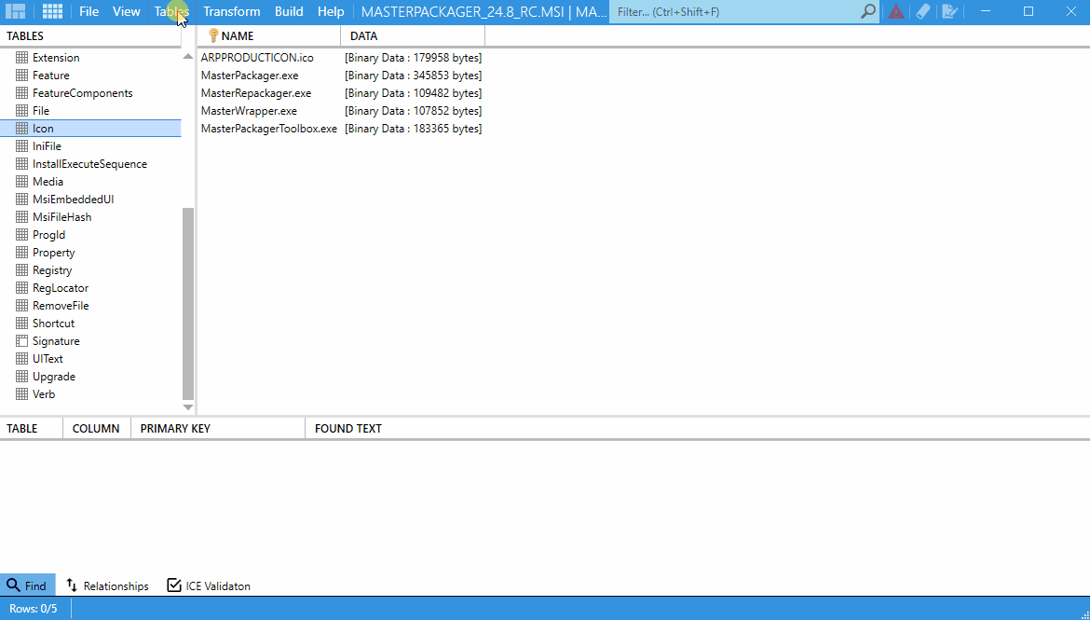Select the Icon table in the list
Viewport: 1090px width, 620px height.
[90, 128]
